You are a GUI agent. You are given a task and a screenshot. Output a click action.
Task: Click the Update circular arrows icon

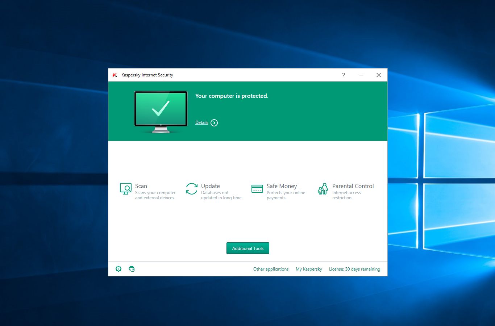coord(192,189)
